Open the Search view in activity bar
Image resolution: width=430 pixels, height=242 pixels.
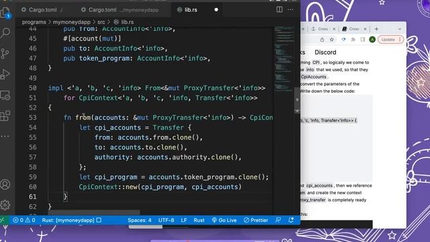point(5,33)
